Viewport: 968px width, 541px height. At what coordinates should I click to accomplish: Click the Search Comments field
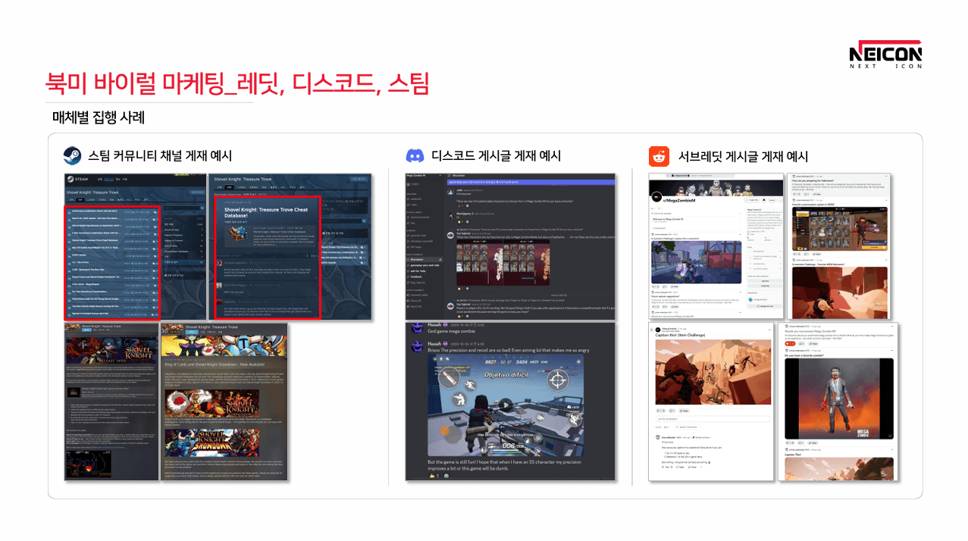pos(687,427)
